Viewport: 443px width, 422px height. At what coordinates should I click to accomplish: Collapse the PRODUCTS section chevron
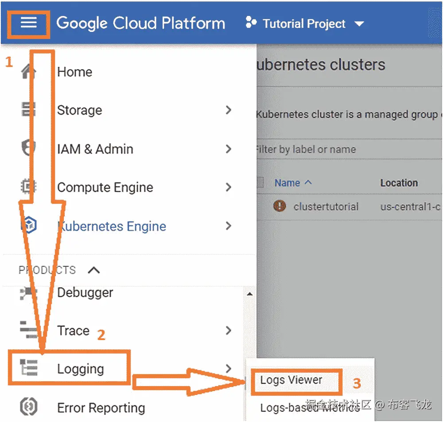pos(94,270)
